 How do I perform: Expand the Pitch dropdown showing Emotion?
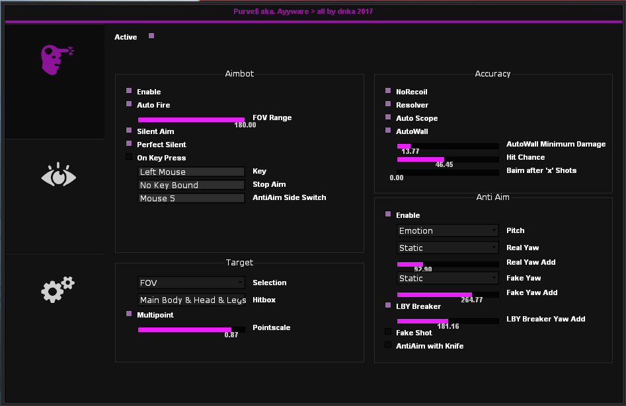pos(448,230)
